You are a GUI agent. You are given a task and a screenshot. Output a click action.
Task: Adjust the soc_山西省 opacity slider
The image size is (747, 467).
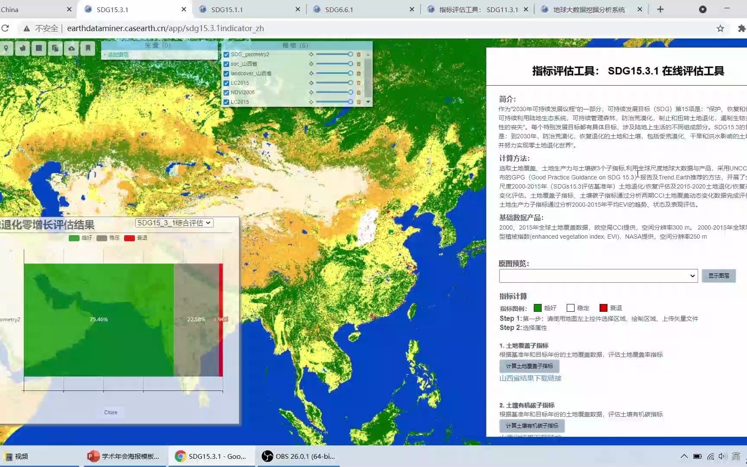(334, 64)
